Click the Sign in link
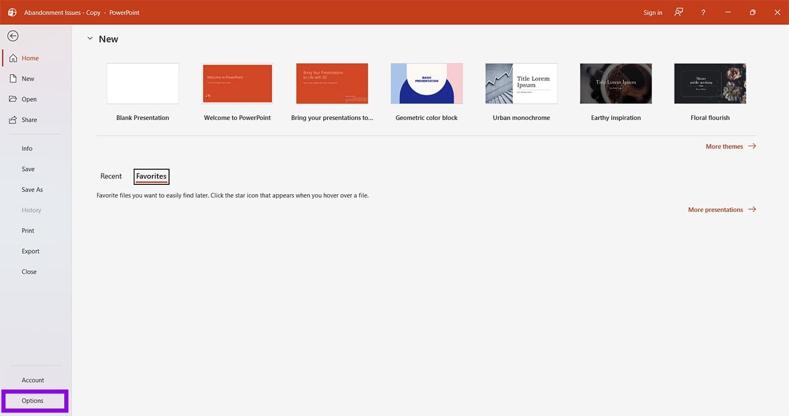The height and width of the screenshot is (416, 789). [x=653, y=13]
